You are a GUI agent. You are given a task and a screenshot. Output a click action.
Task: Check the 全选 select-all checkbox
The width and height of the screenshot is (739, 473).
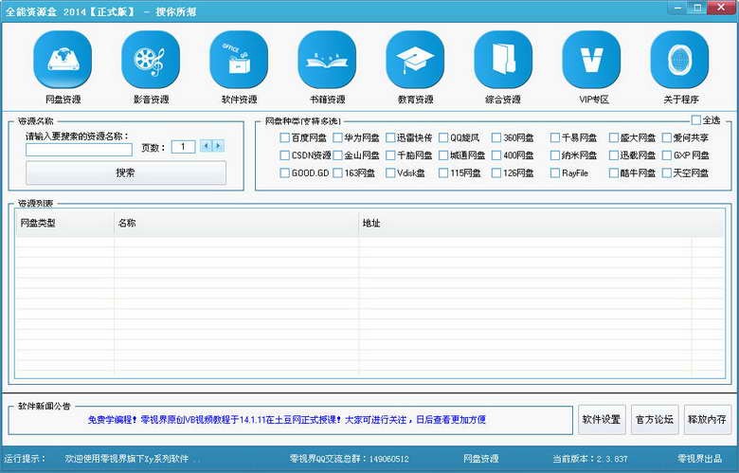coord(696,119)
